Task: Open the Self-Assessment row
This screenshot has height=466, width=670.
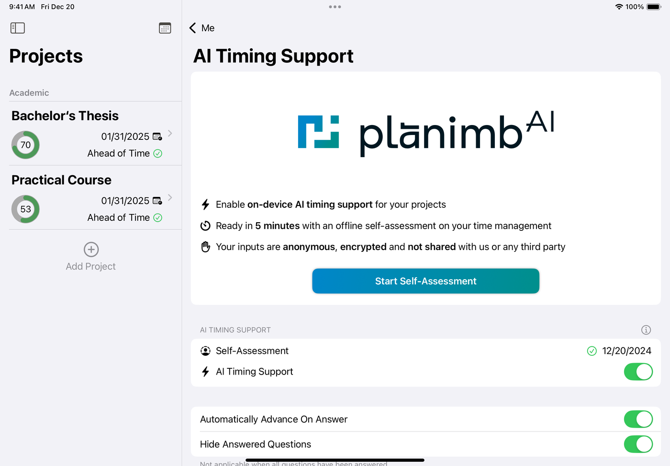Action: [425, 351]
